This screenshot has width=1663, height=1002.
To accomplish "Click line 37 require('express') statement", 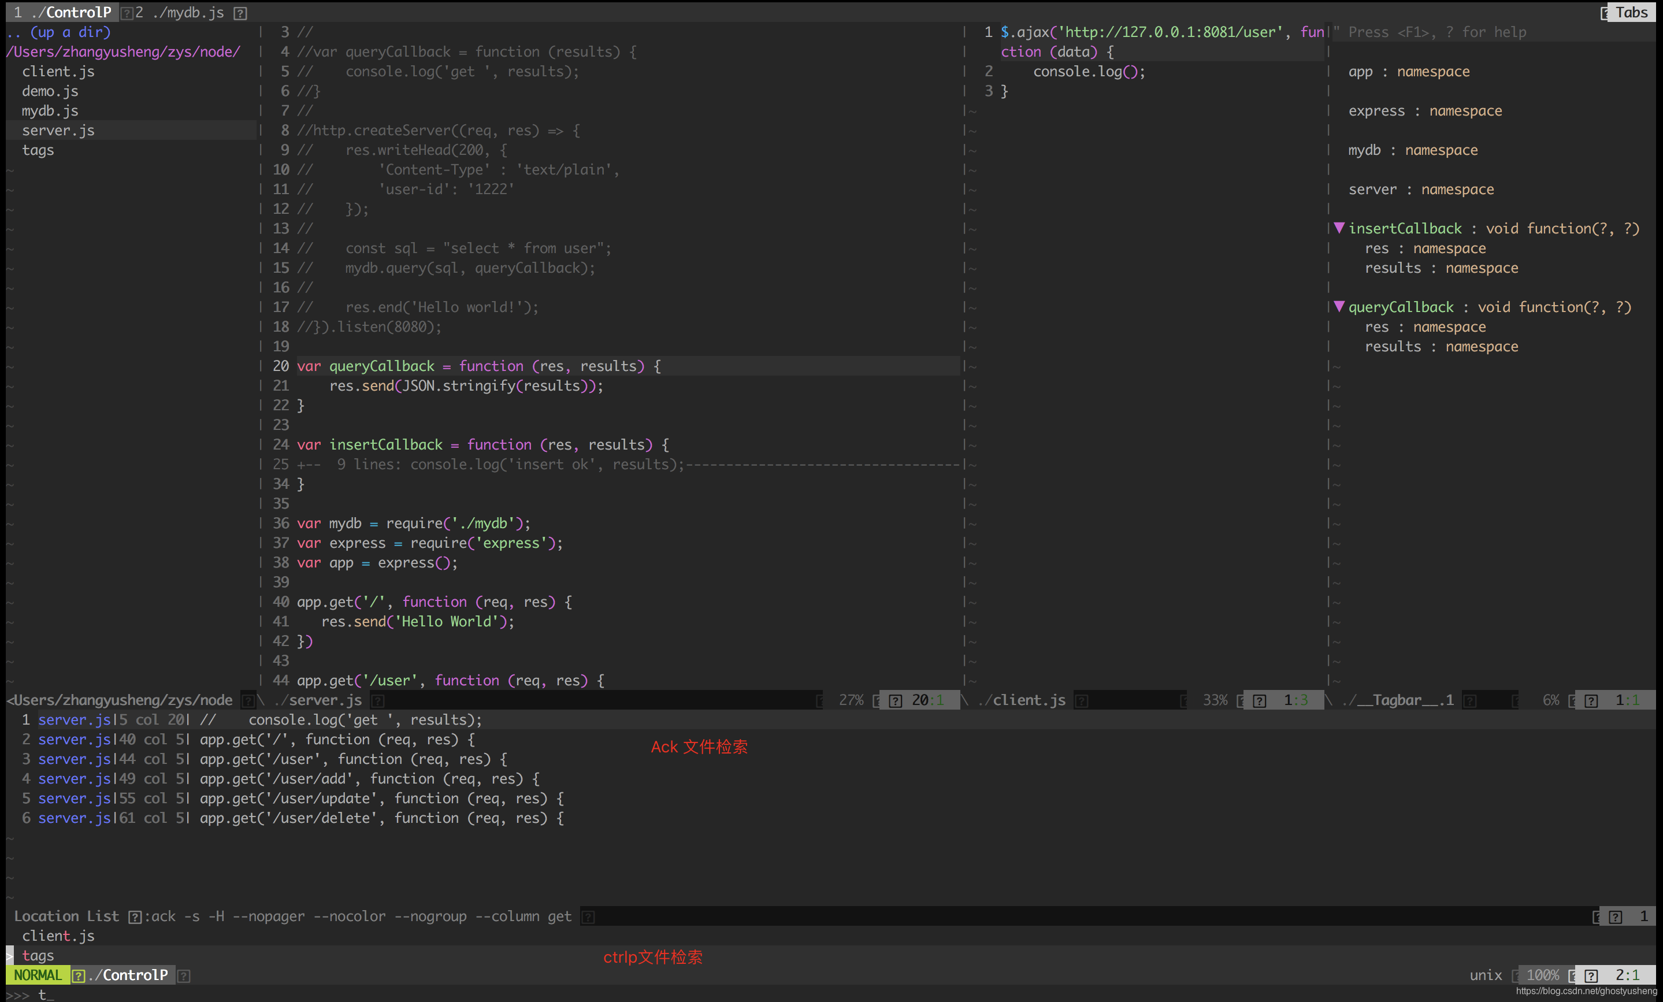I will (430, 543).
